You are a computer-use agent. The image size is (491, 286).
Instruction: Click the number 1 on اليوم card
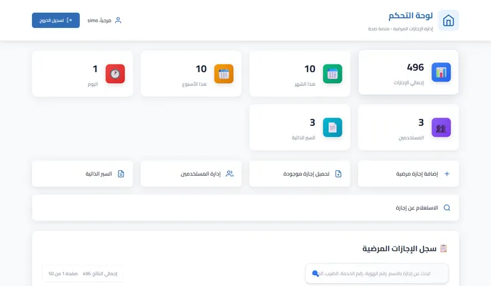coord(95,69)
